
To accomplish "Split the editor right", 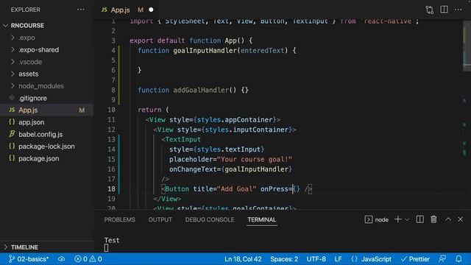I will [x=444, y=10].
